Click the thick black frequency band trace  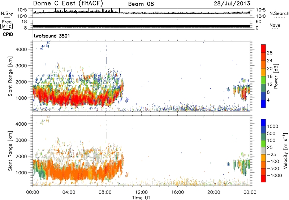(x=141, y=26)
